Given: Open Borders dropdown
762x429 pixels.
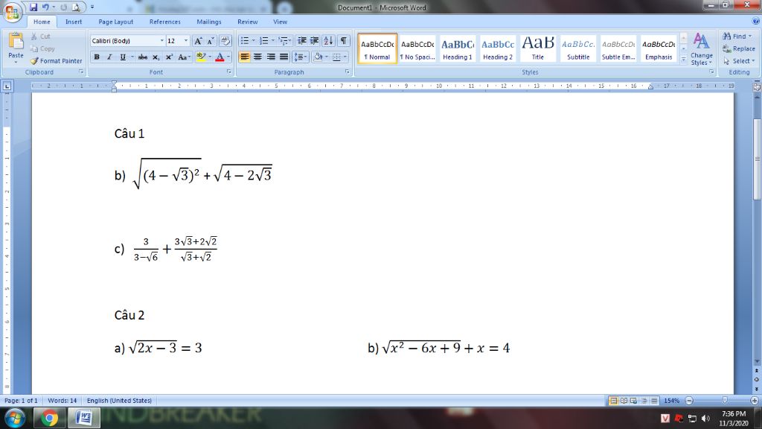Looking at the screenshot, I should tap(345, 57).
